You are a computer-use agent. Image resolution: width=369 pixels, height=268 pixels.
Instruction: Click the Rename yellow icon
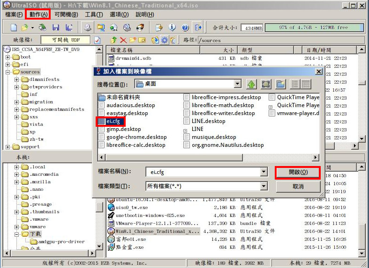click(x=142, y=40)
